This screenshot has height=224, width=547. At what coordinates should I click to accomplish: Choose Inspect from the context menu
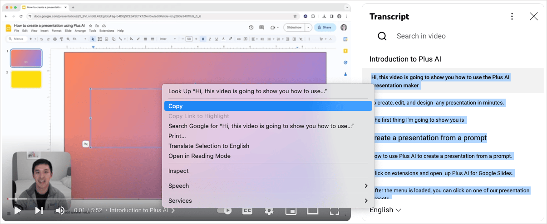(x=268, y=171)
